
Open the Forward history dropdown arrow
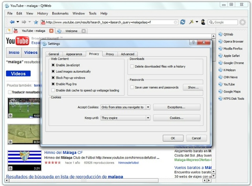point(30,22)
